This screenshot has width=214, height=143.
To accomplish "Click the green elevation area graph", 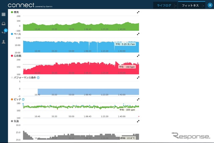I will (81, 27).
